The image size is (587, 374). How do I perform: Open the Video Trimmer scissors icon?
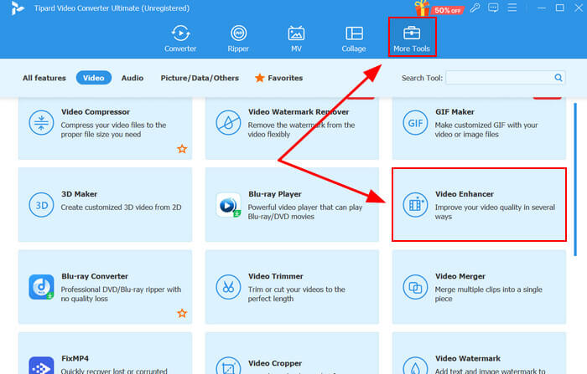pos(228,287)
